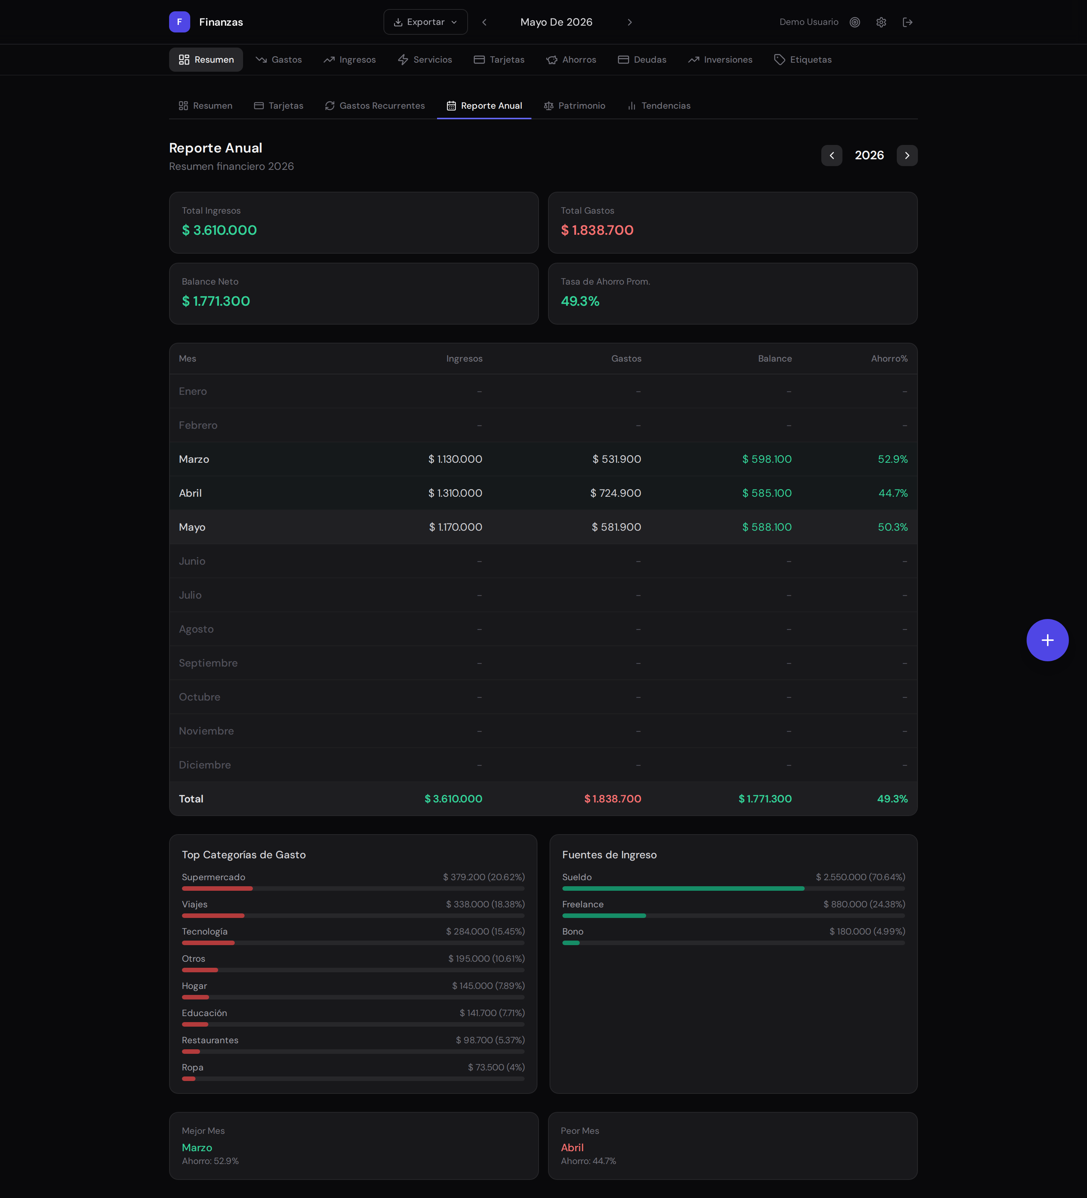Go to the month before Mayo De 2026
1087x1198 pixels.
click(x=484, y=22)
